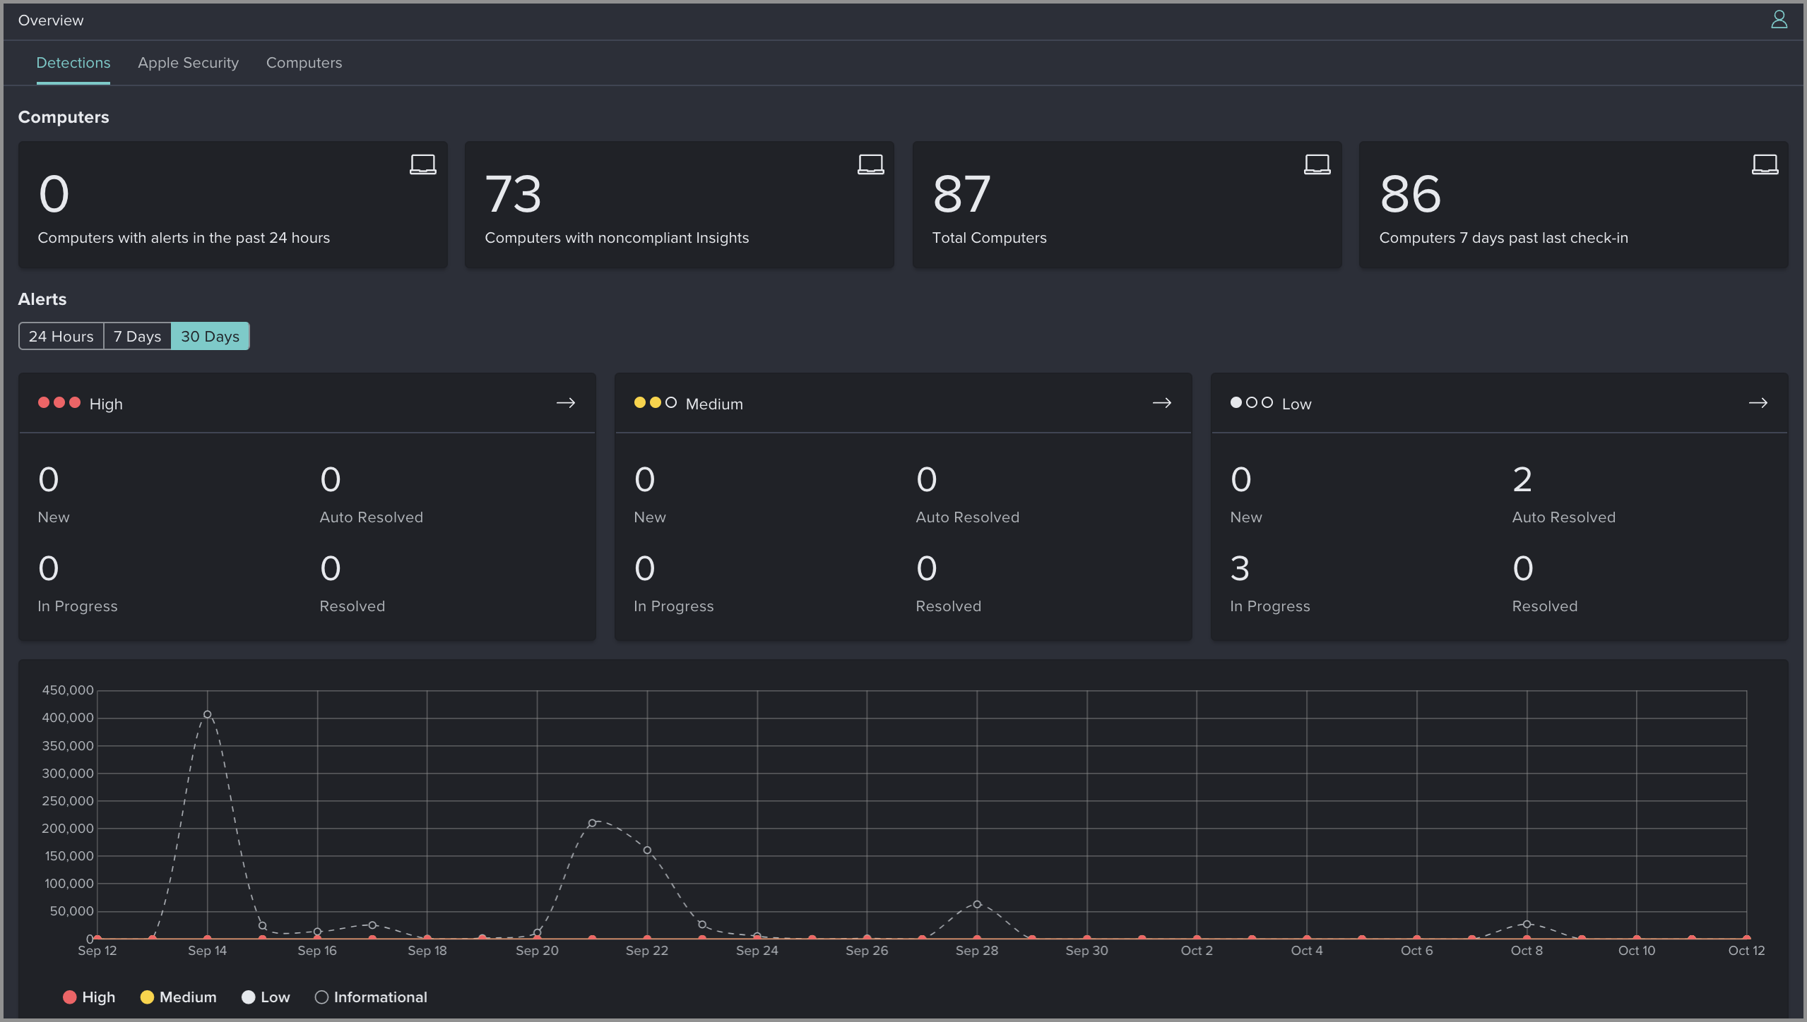Viewport: 1807px width, 1022px height.
Task: Click the High alerts card header
Action: coord(307,403)
